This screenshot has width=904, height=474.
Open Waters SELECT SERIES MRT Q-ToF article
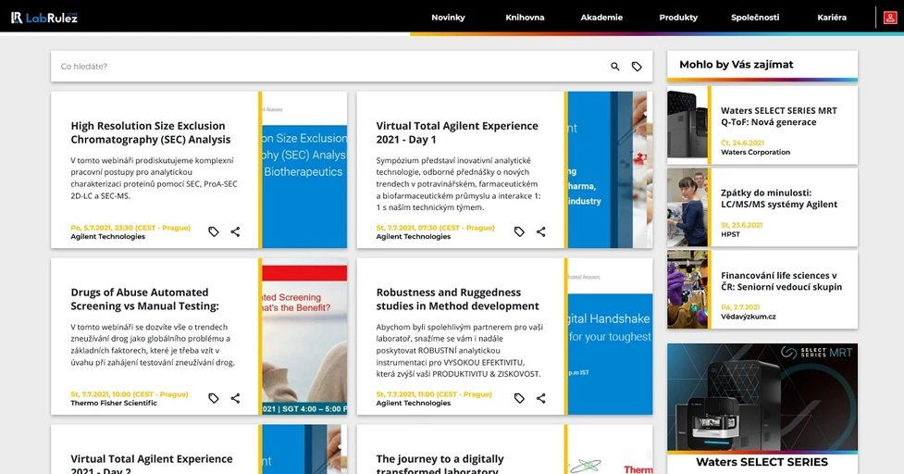click(778, 116)
